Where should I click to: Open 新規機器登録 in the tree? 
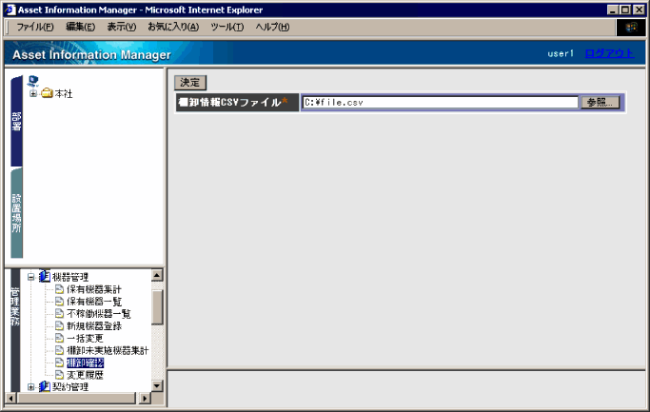[x=94, y=326]
